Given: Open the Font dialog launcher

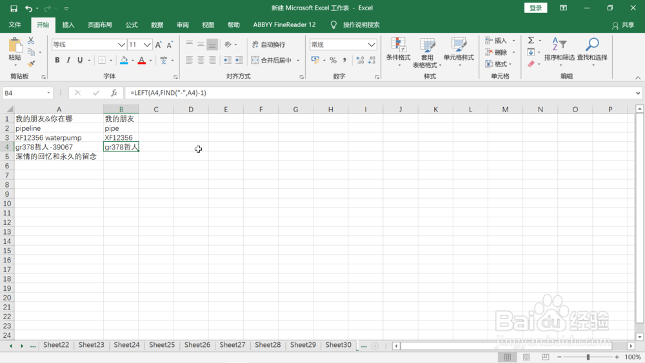Looking at the screenshot, I should pyautogui.click(x=175, y=77).
